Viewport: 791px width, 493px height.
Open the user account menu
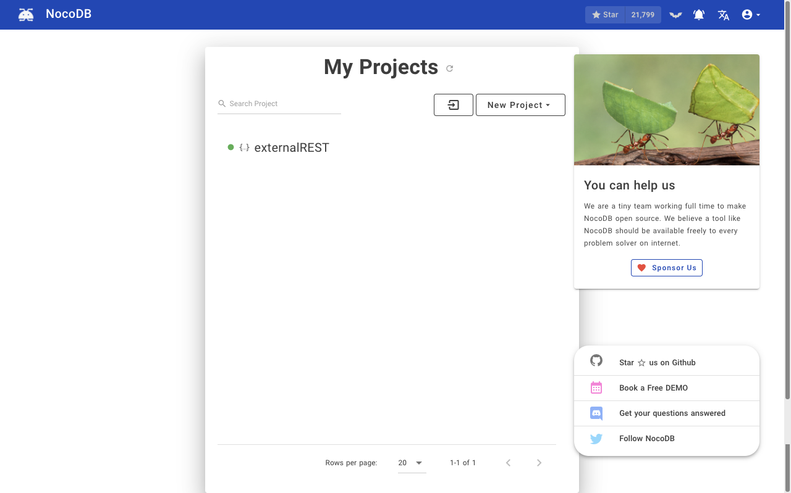[x=751, y=15]
